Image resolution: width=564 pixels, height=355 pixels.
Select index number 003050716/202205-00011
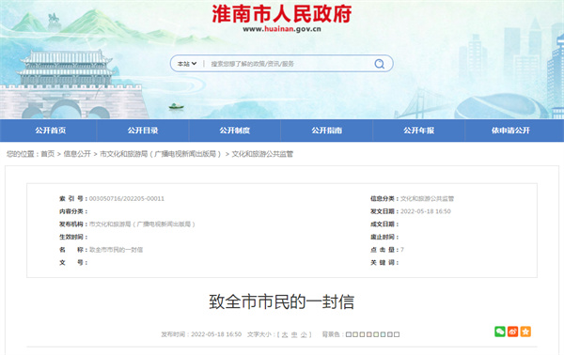(127, 199)
